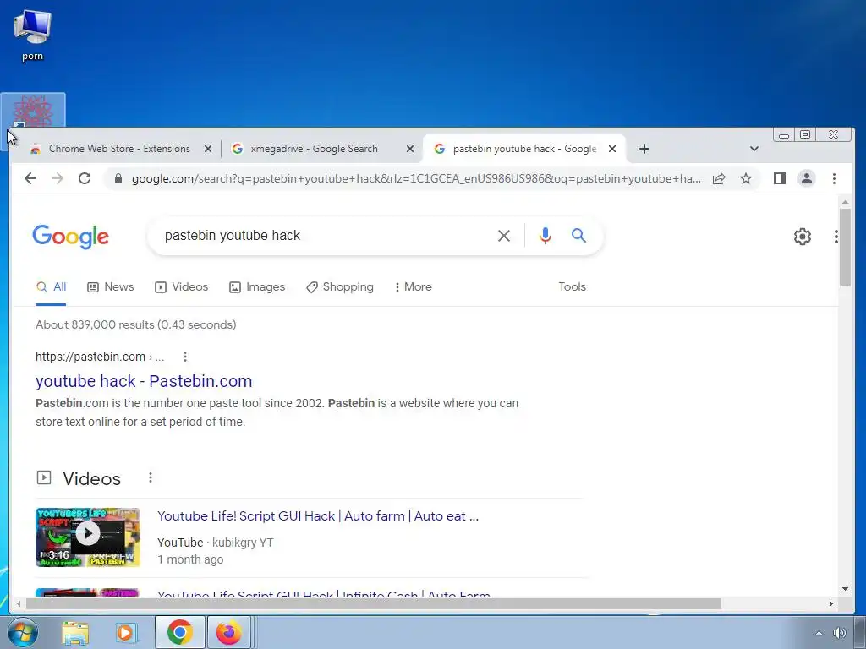Click the scroll down arrow of the vertical scrollbar
The width and height of the screenshot is (866, 649).
(x=845, y=589)
